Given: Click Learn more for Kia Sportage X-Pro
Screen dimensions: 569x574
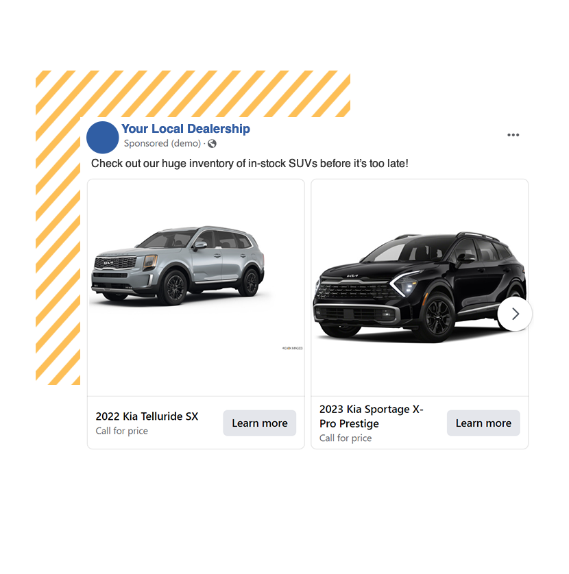Looking at the screenshot, I should [x=483, y=423].
